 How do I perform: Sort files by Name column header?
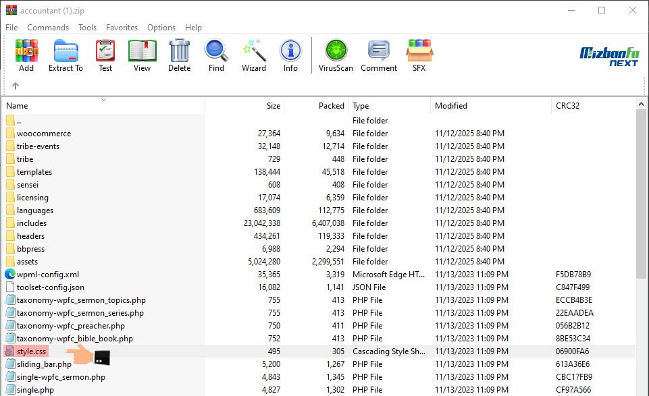(17, 106)
